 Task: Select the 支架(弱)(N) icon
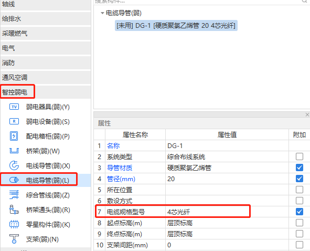click(14, 239)
